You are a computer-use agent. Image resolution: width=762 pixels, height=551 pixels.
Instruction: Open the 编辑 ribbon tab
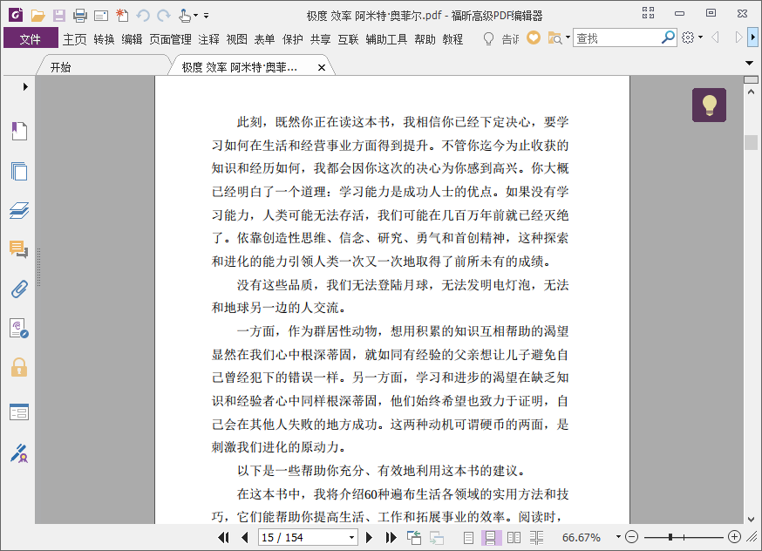tap(132, 39)
